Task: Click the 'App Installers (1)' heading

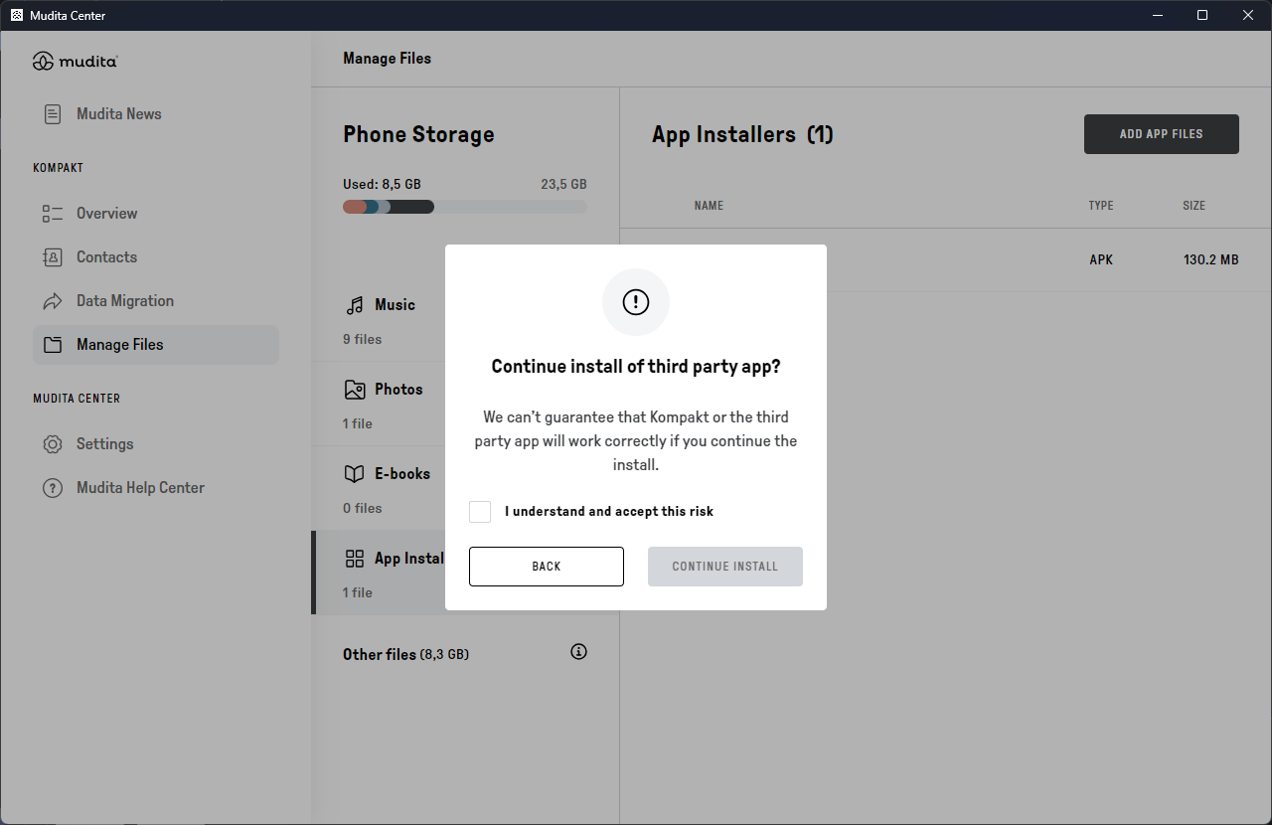Action: click(x=742, y=135)
